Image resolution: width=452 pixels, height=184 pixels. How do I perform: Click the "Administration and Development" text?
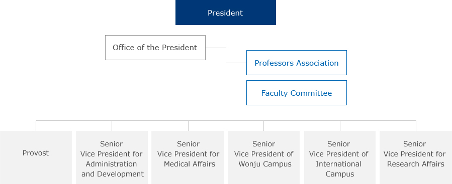[112, 169]
